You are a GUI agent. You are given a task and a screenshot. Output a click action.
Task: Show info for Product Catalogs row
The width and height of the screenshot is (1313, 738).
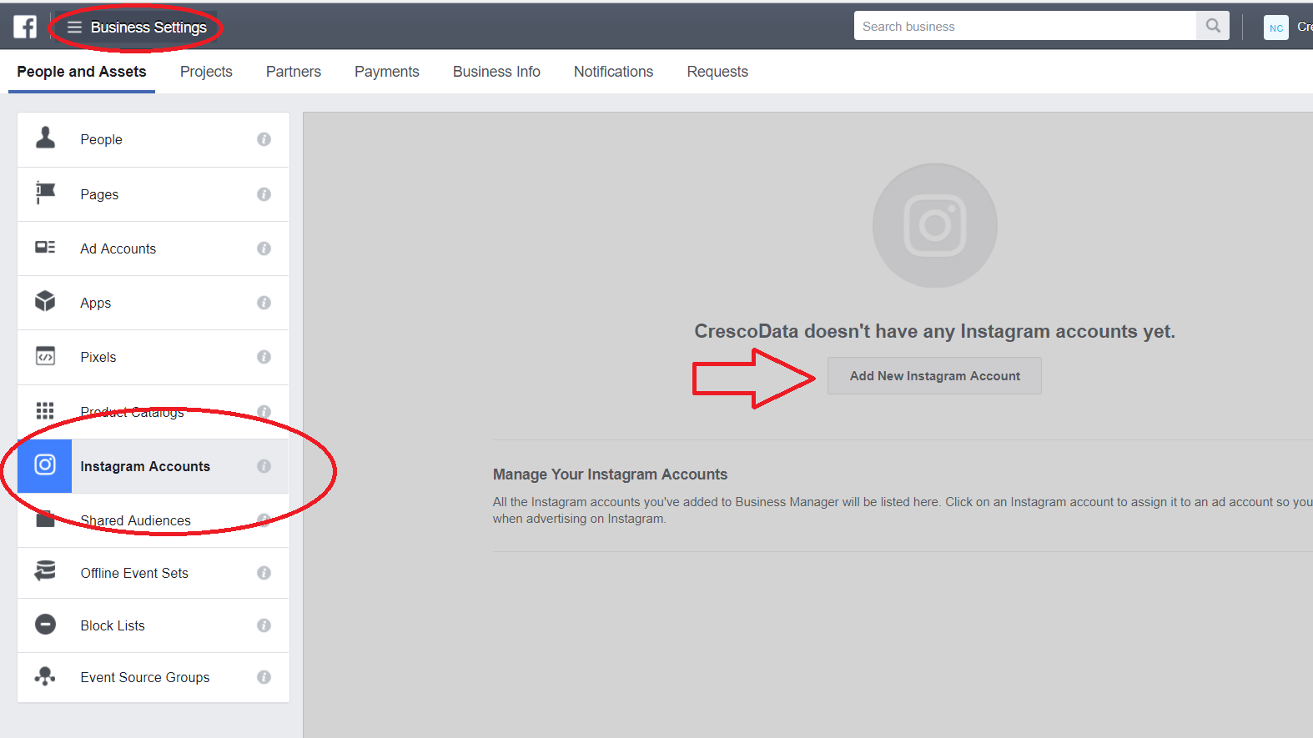(264, 412)
